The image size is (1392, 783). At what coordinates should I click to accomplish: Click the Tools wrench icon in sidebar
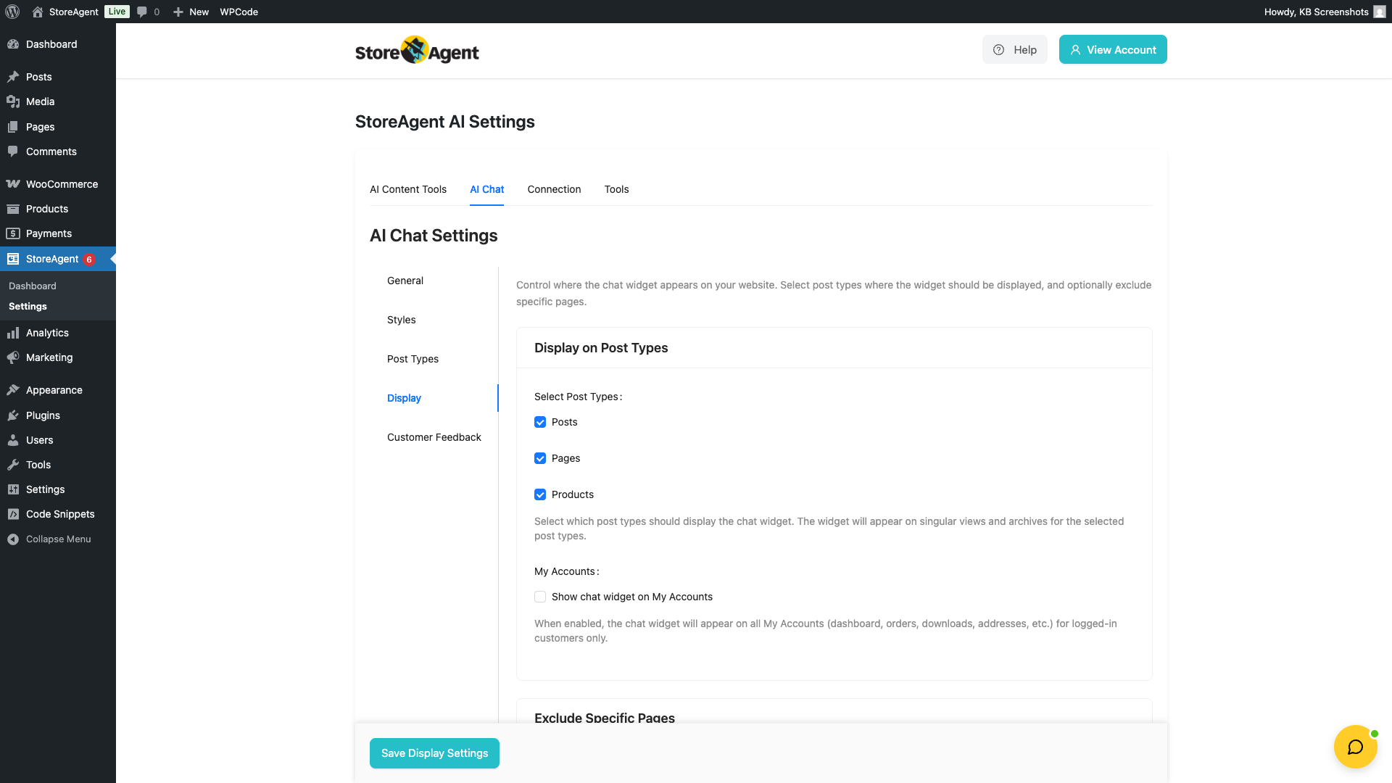pos(13,465)
